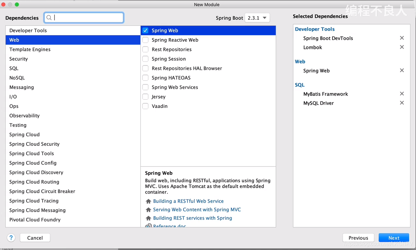Select the Ops category
416x250 pixels.
(x=73, y=106)
